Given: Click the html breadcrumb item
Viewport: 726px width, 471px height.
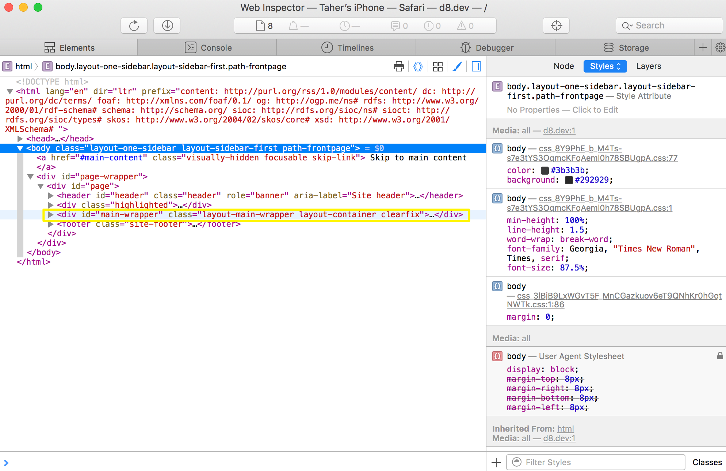Looking at the screenshot, I should tap(24, 66).
